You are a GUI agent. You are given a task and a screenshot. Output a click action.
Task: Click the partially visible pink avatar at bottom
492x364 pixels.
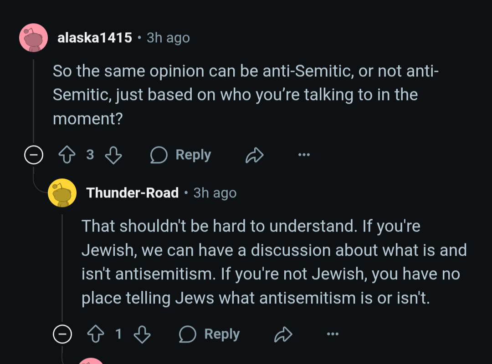(91, 361)
